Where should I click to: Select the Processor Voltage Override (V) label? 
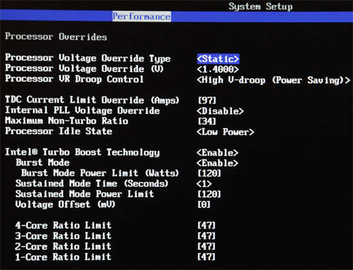point(85,69)
